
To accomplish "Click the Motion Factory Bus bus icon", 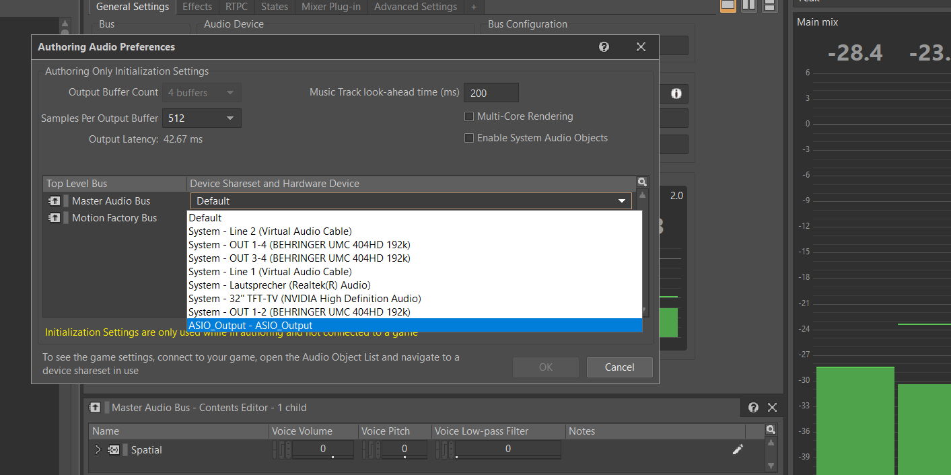I will [55, 217].
